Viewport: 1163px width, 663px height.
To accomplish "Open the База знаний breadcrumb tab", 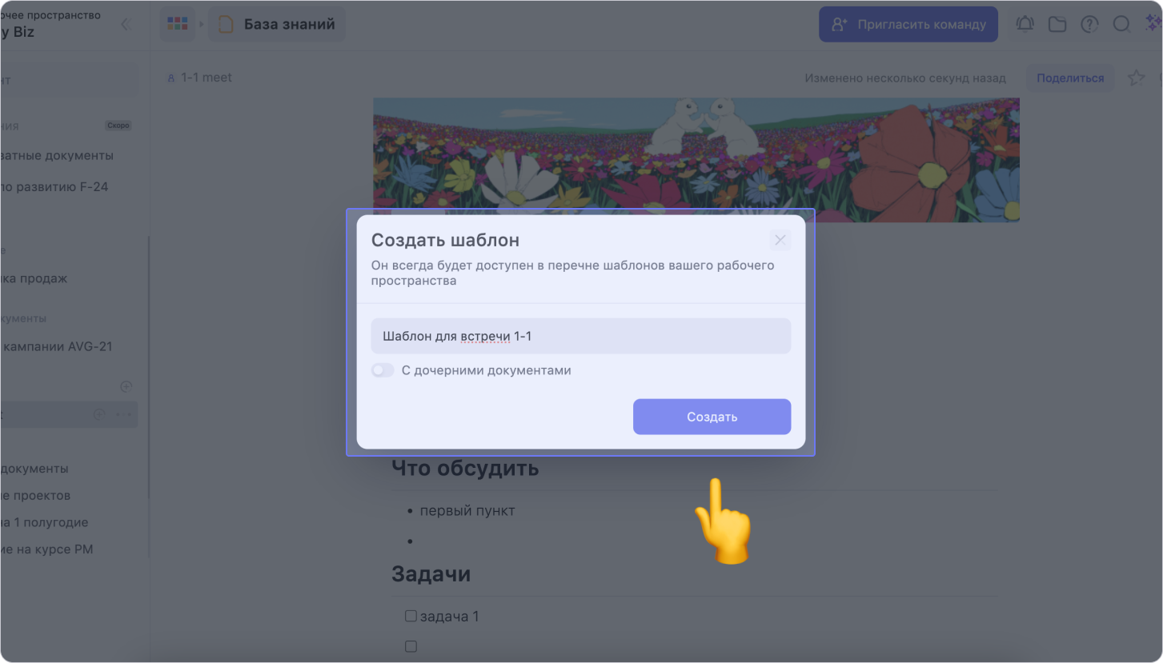I will click(277, 24).
